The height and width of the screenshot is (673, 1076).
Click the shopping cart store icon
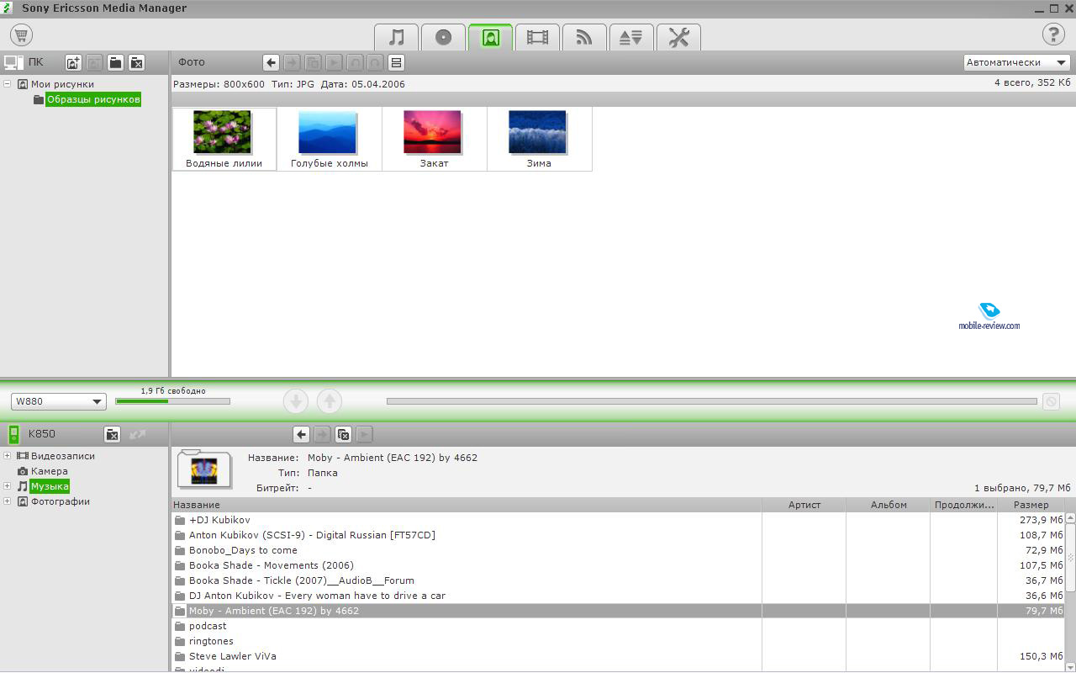tap(22, 35)
